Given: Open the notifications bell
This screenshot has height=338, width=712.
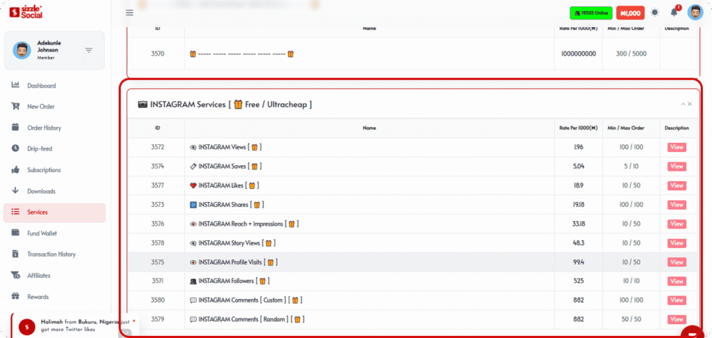Looking at the screenshot, I should [674, 12].
